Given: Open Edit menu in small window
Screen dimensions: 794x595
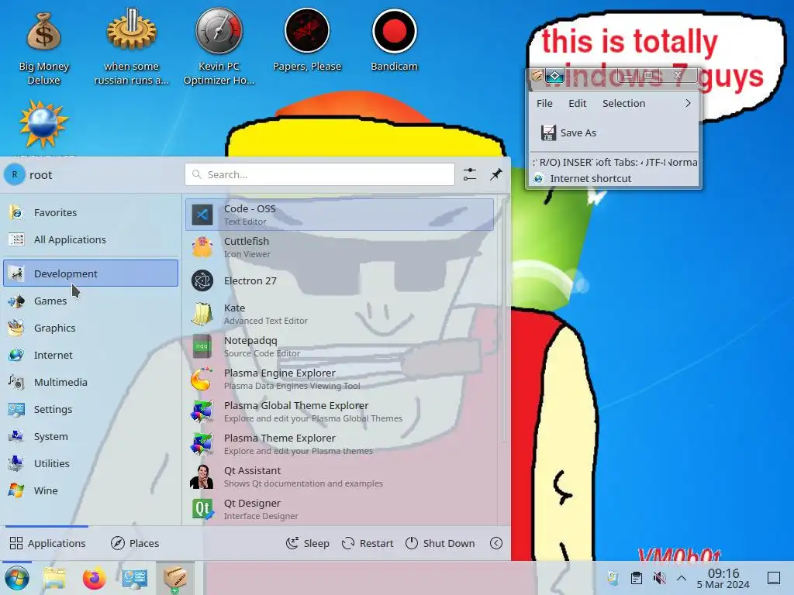Looking at the screenshot, I should 577,103.
